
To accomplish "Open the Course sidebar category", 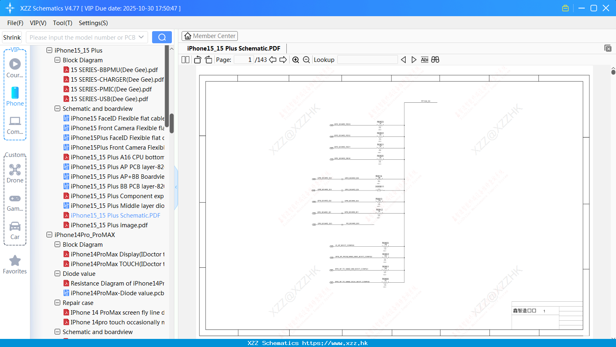I will pos(15,68).
